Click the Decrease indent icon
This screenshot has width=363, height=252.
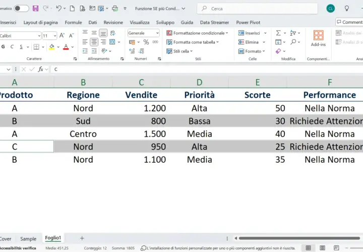[x=85, y=51]
